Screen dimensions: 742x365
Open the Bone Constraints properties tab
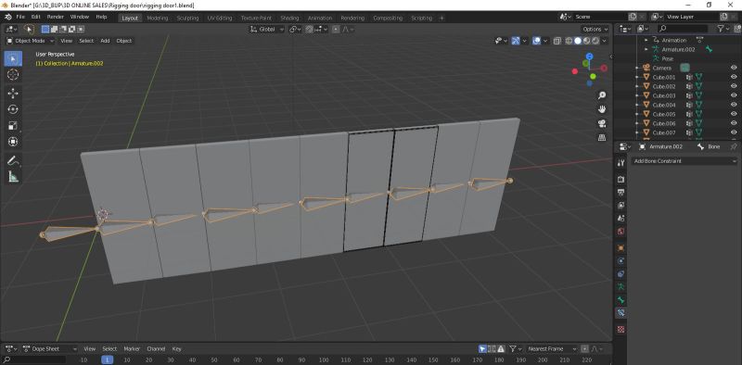tap(620, 312)
